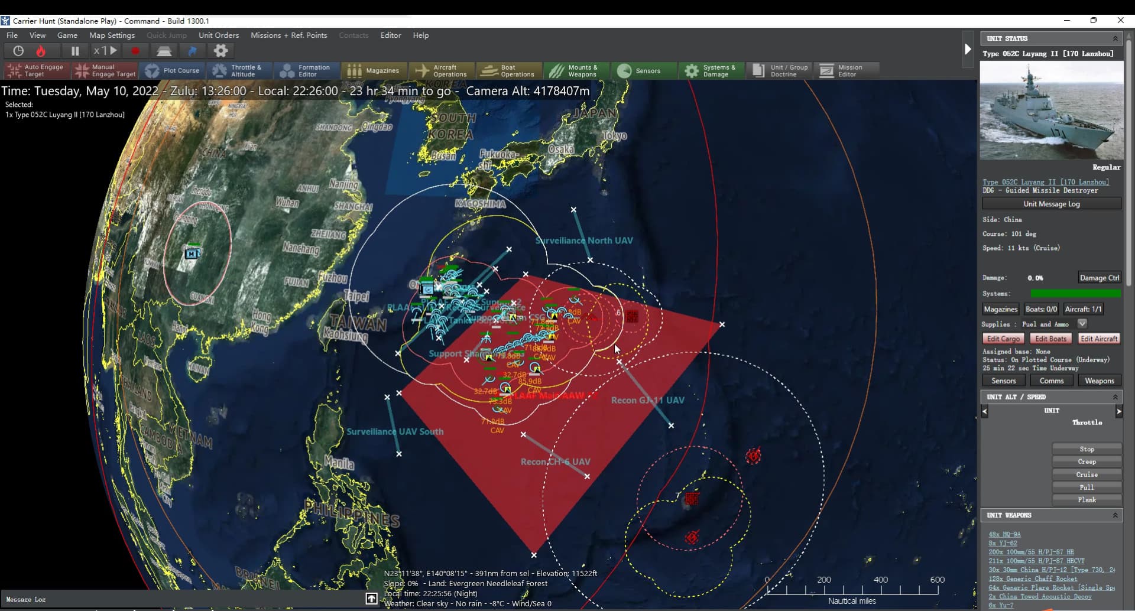Image resolution: width=1135 pixels, height=611 pixels.
Task: Open the Mission Editor
Action: point(846,71)
